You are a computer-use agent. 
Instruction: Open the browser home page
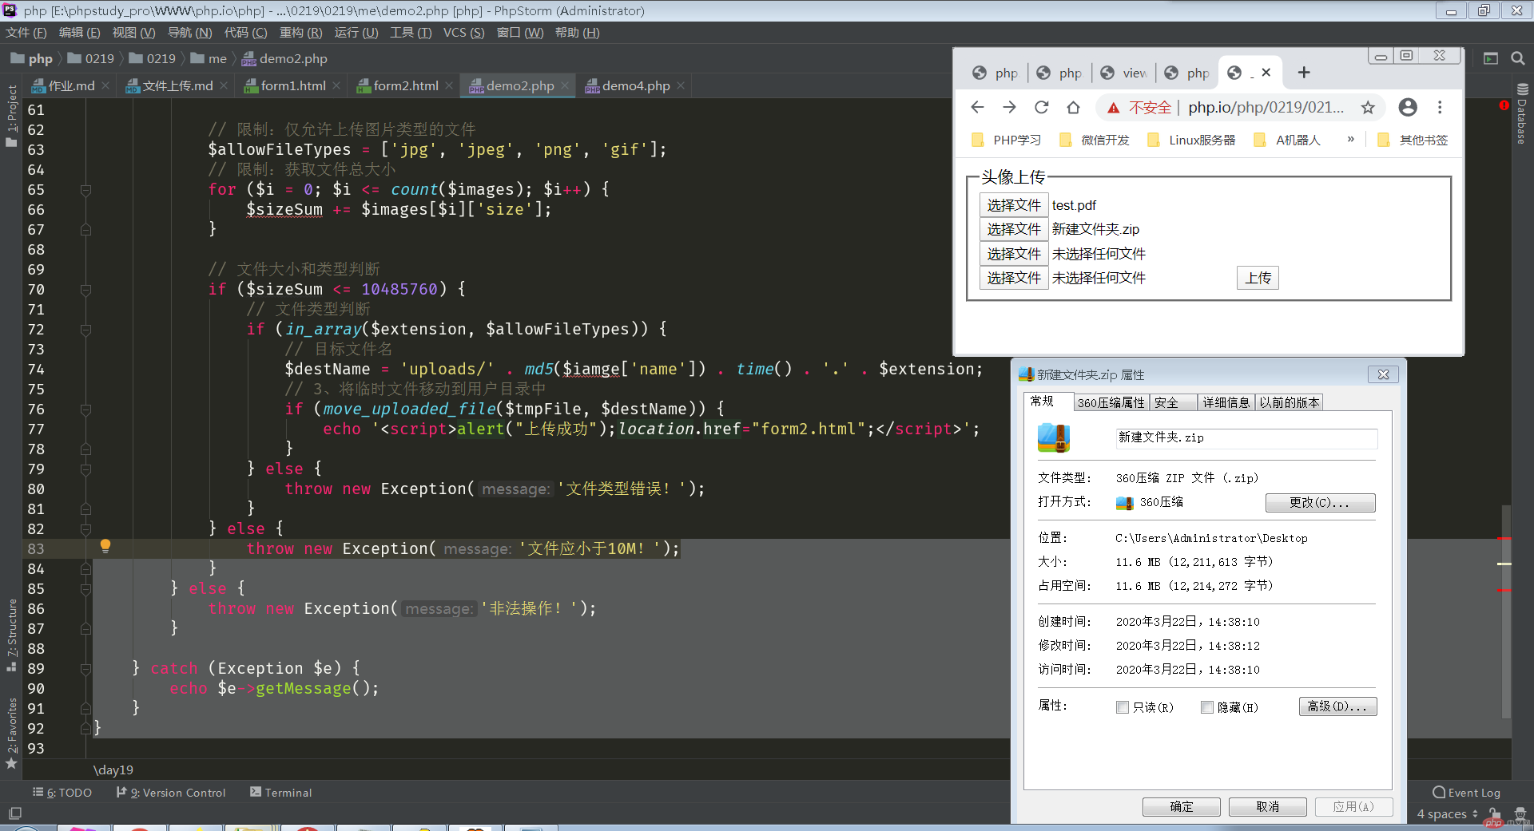point(1073,107)
